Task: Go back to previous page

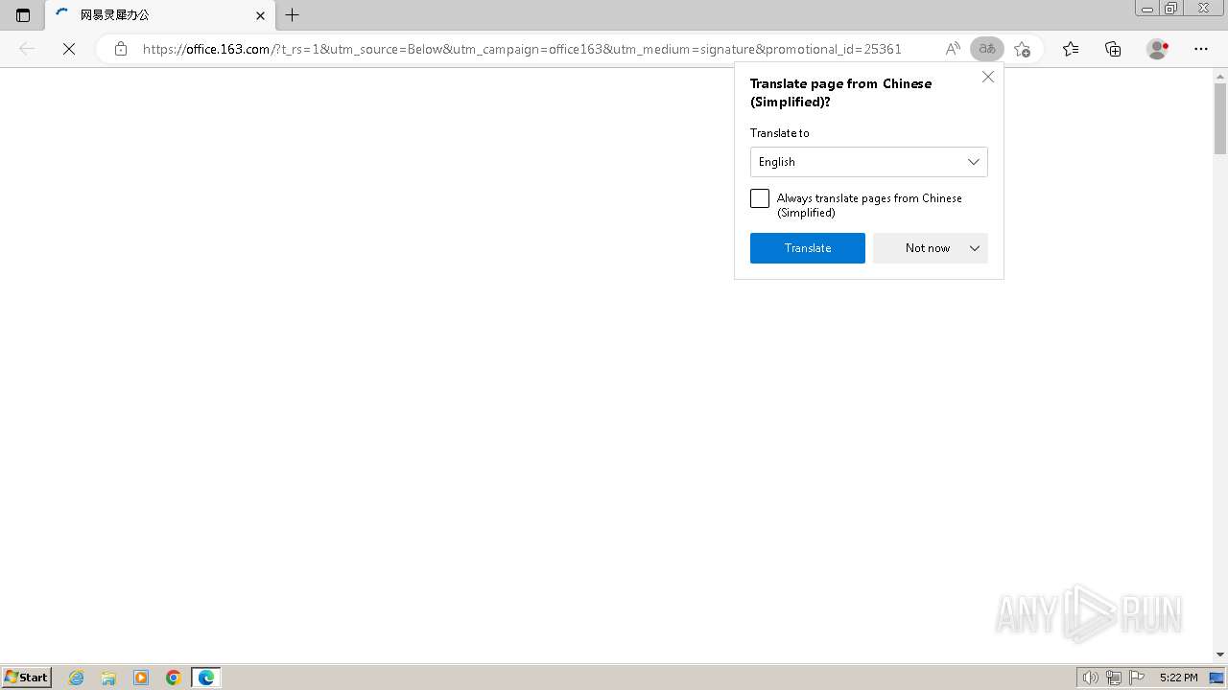Action: pyautogui.click(x=27, y=49)
